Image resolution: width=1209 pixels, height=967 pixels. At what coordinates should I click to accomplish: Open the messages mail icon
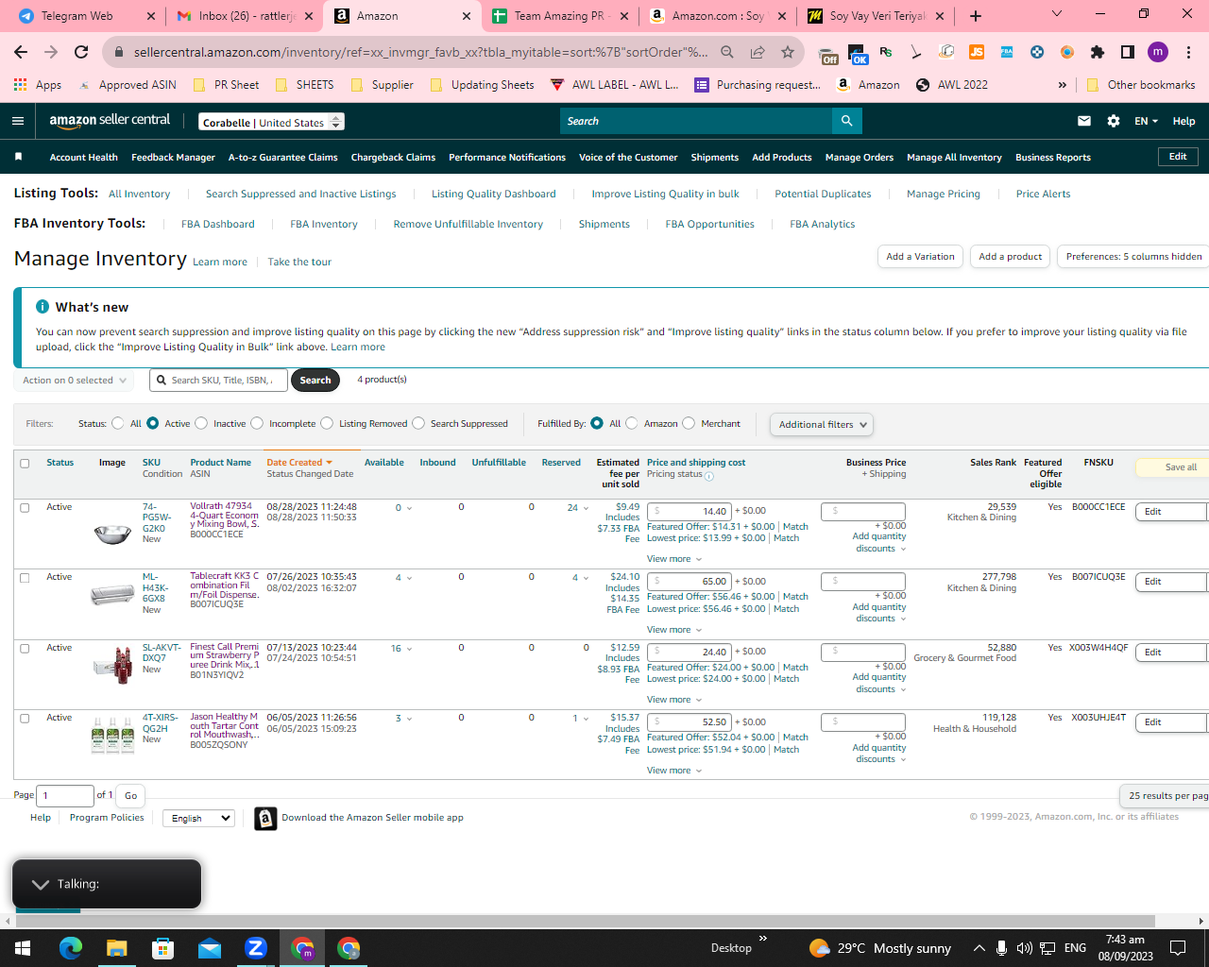pos(1084,121)
